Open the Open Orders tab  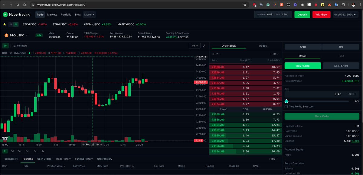(x=44, y=159)
